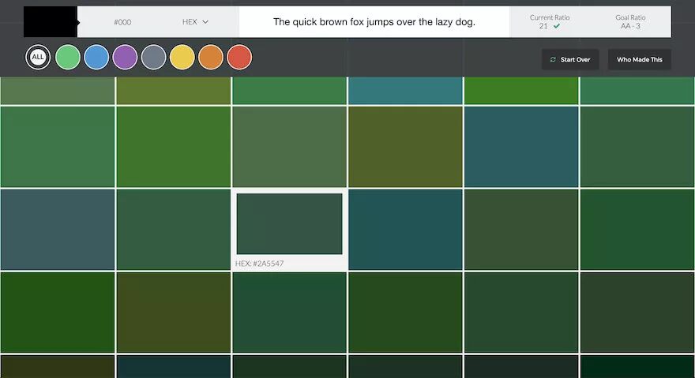Filter swatches by the orange circle
This screenshot has width=695, height=378.
click(x=211, y=57)
